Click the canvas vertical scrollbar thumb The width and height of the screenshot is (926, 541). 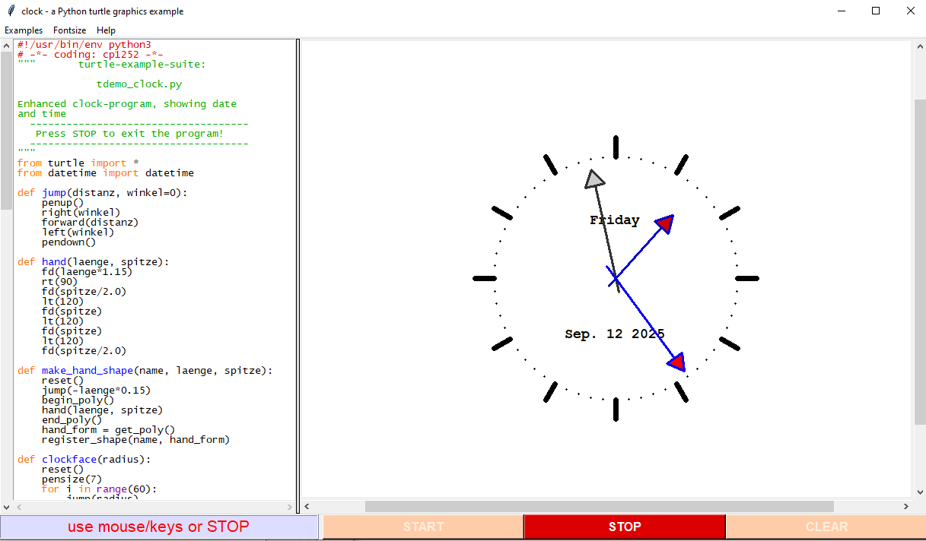(919, 261)
